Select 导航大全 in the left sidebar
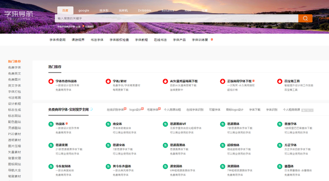 (15, 171)
